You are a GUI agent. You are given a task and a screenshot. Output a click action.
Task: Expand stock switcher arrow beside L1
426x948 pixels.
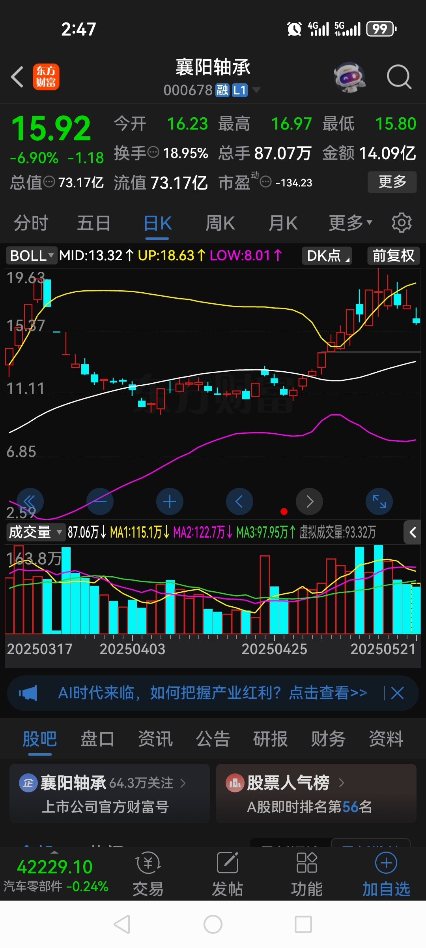pyautogui.click(x=256, y=90)
